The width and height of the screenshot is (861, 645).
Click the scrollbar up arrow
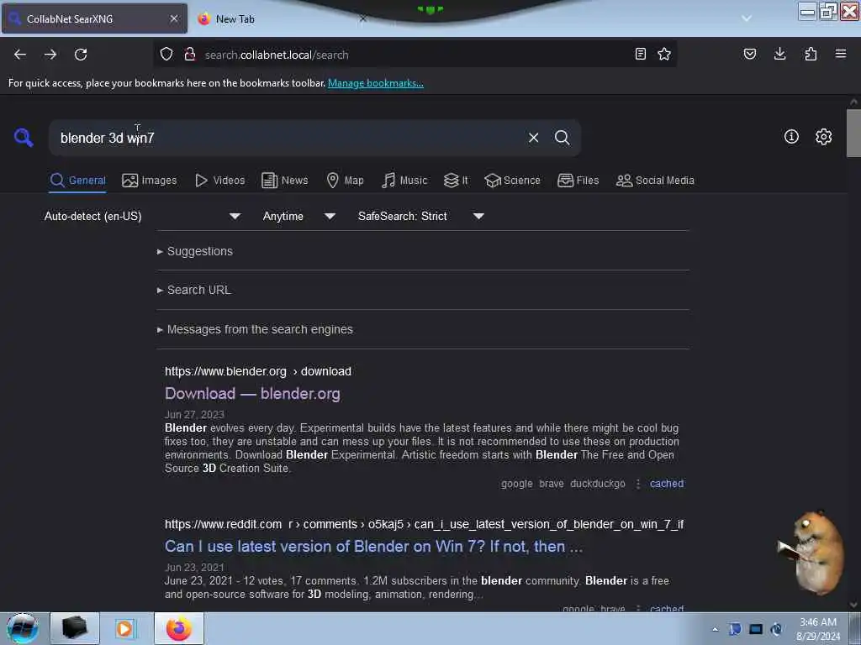click(x=853, y=102)
